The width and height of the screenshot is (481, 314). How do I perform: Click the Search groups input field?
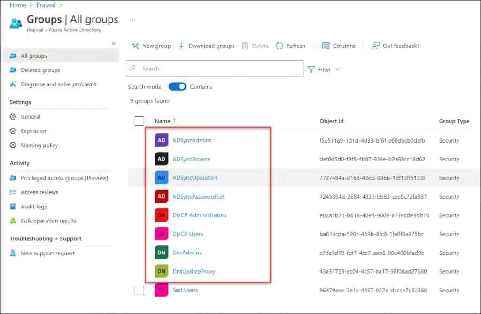click(215, 68)
